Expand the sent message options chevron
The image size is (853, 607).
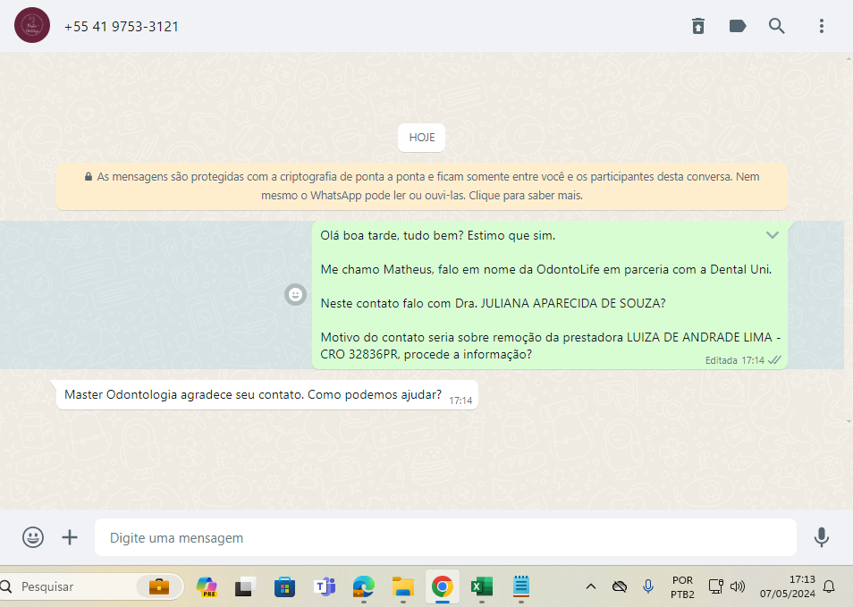773,235
